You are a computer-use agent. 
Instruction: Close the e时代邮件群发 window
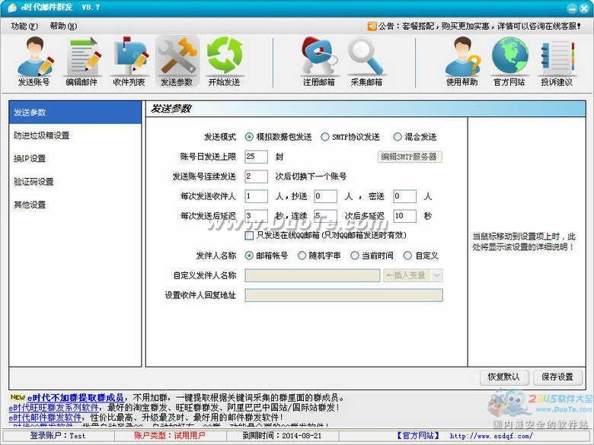(x=584, y=8)
